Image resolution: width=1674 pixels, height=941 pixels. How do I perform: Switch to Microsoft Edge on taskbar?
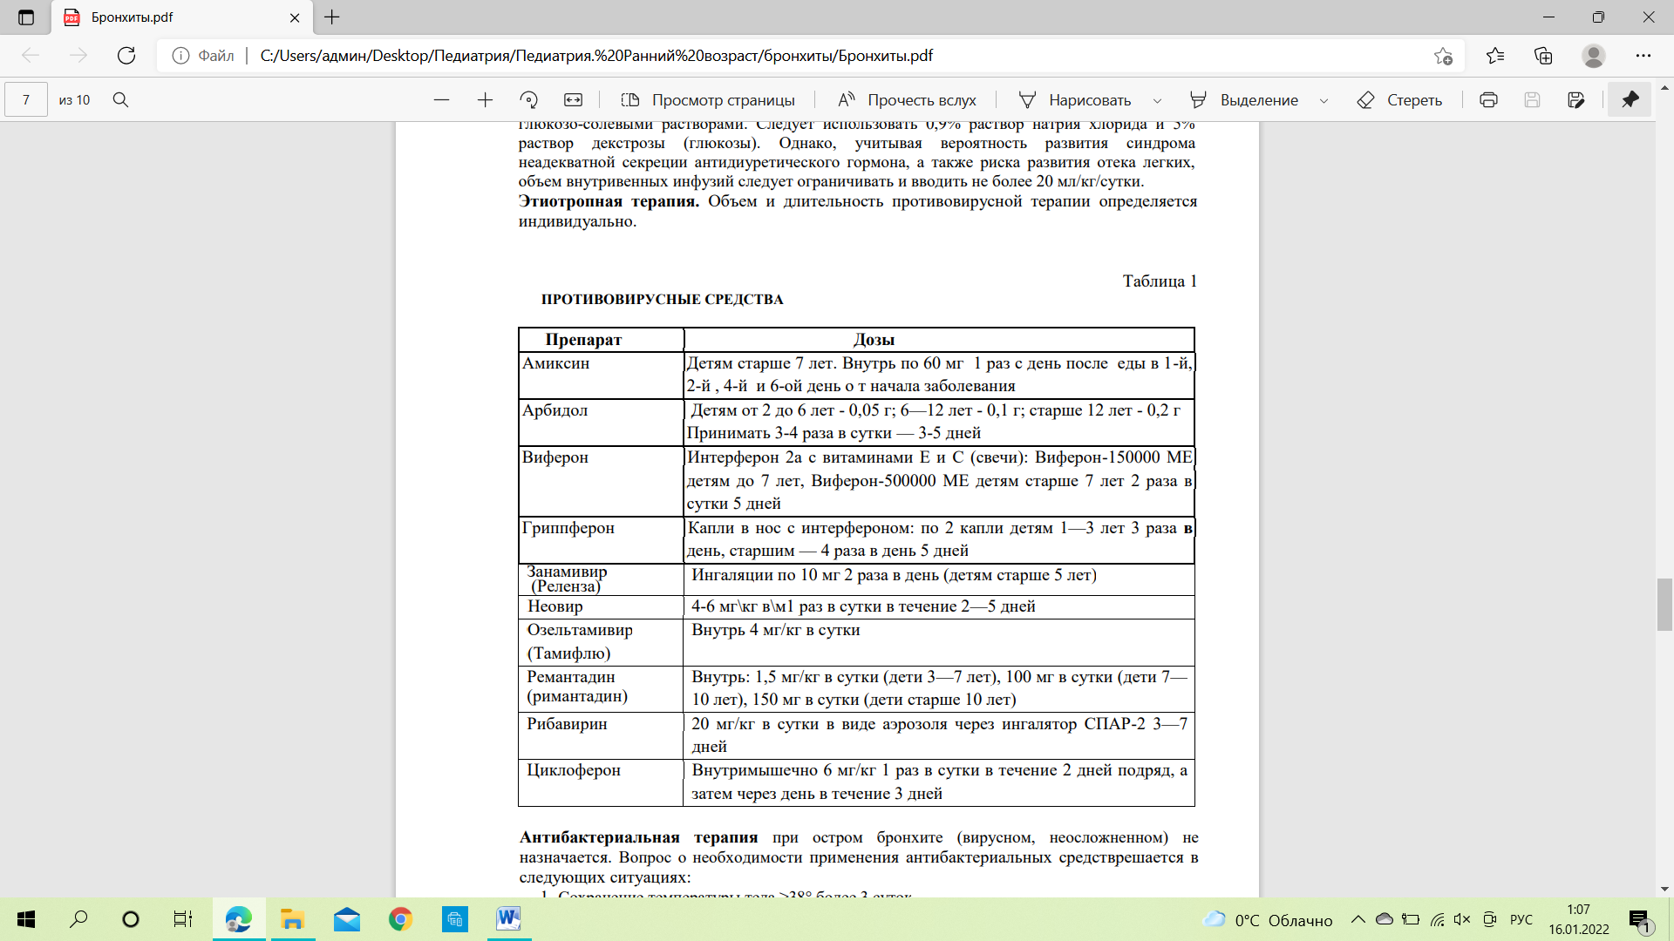coord(239,919)
